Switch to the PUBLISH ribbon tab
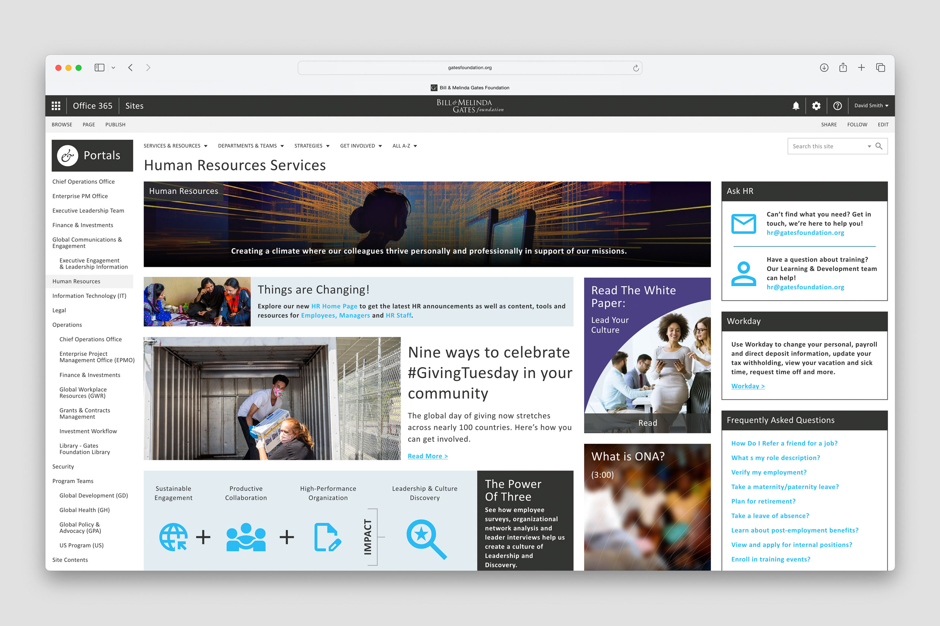Viewport: 940px width, 626px height. tap(115, 124)
